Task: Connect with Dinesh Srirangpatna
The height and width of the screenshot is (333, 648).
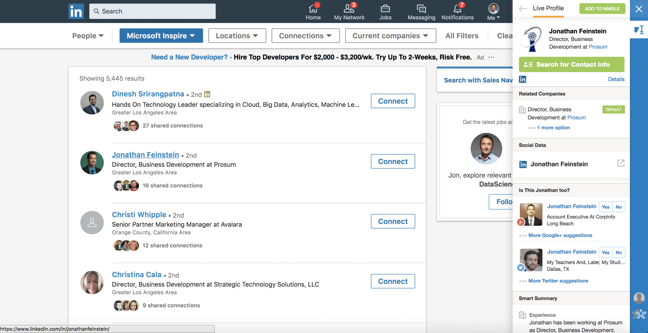Action: pyautogui.click(x=393, y=101)
